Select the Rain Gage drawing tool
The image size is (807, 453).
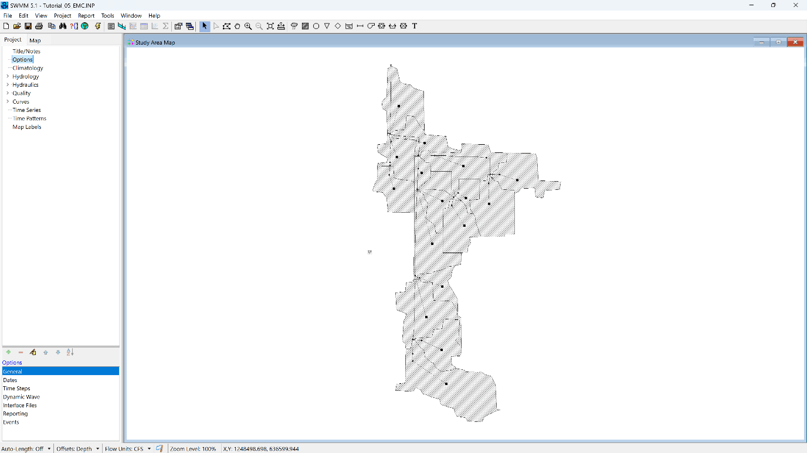(x=294, y=26)
